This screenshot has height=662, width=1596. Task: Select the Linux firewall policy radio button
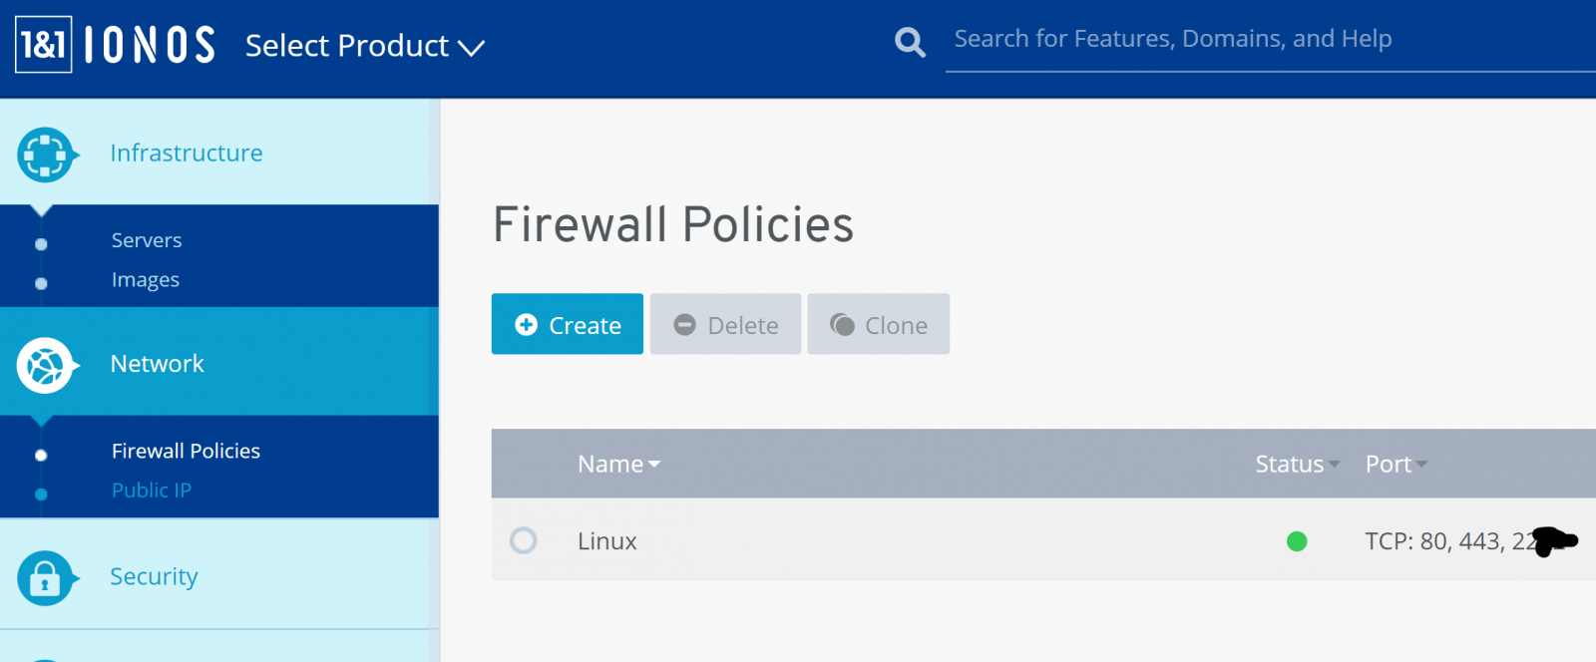click(524, 540)
